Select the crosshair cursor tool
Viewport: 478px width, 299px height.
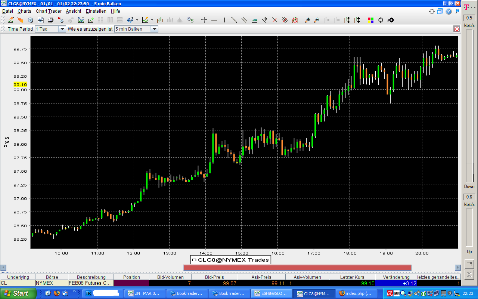tap(204, 20)
